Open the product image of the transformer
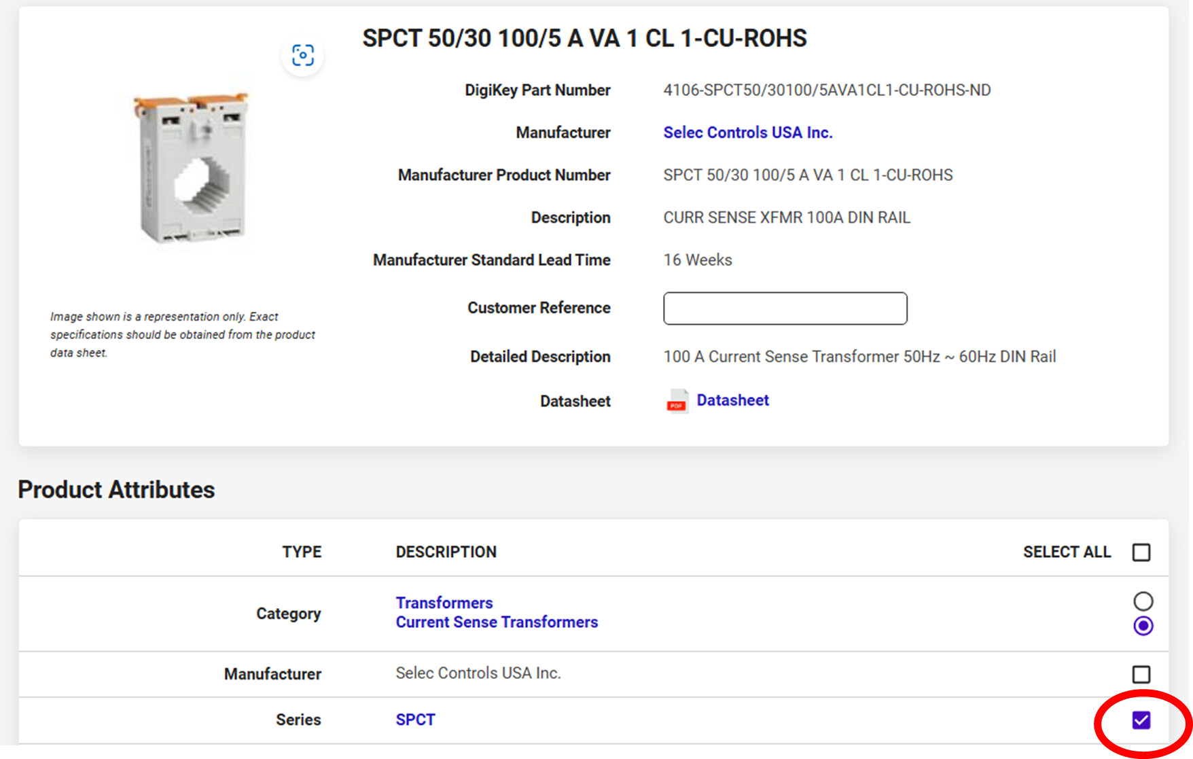Image resolution: width=1193 pixels, height=759 pixels. tap(192, 168)
